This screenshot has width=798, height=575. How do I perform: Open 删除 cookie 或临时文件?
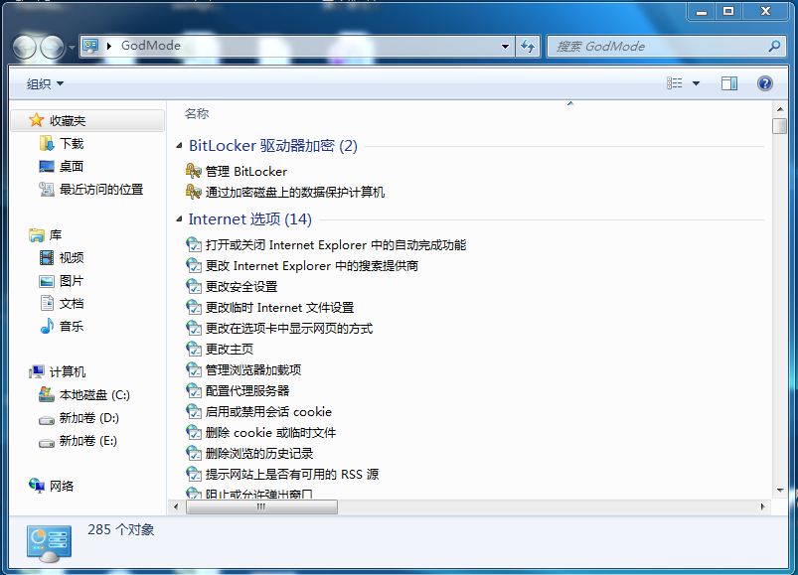pos(270,433)
